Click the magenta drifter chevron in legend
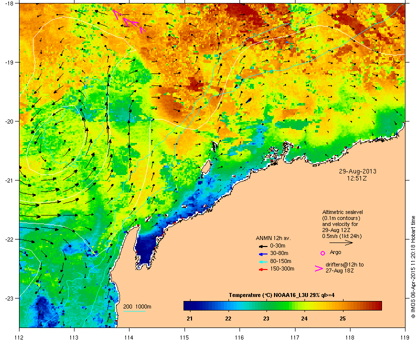Screen dimensions: 420x340 [x=319, y=268]
